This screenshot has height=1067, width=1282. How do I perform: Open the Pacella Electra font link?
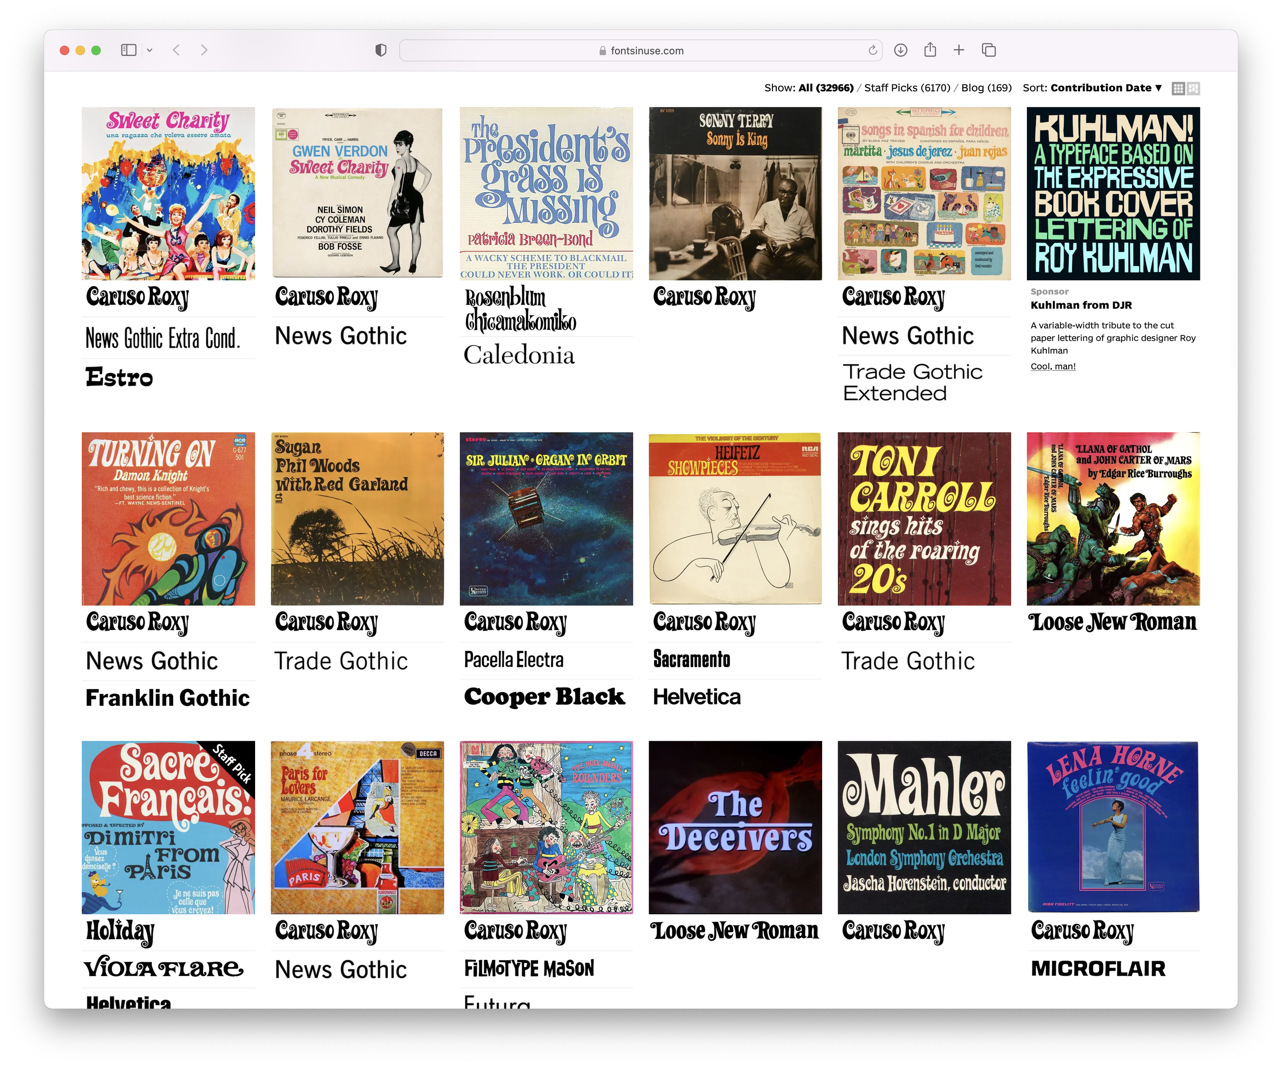513,660
